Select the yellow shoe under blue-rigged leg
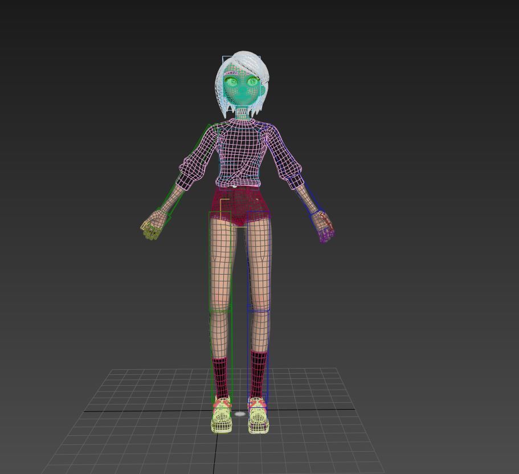This screenshot has width=519, height=474. [x=258, y=415]
